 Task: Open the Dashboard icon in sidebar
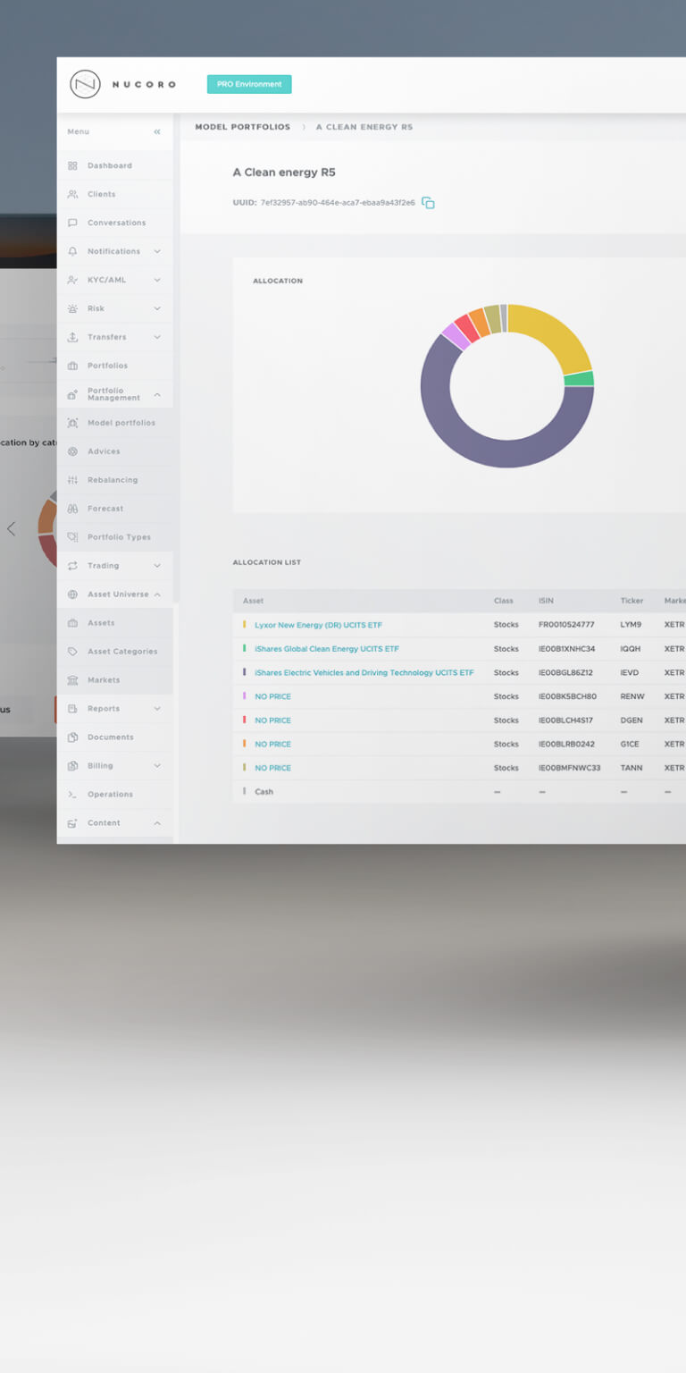coord(72,166)
